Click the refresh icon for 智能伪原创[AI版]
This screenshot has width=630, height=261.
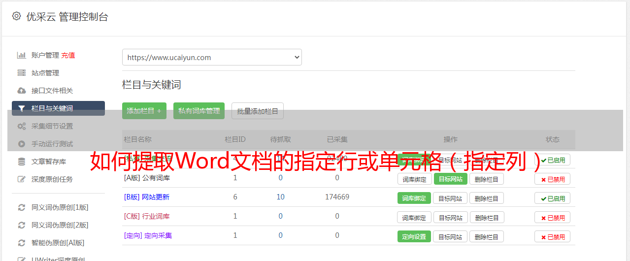coord(21,243)
